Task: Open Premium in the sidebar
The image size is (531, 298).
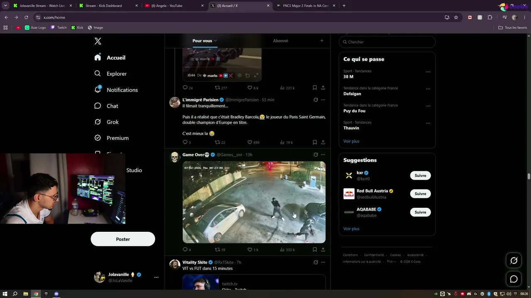Action: (112, 138)
